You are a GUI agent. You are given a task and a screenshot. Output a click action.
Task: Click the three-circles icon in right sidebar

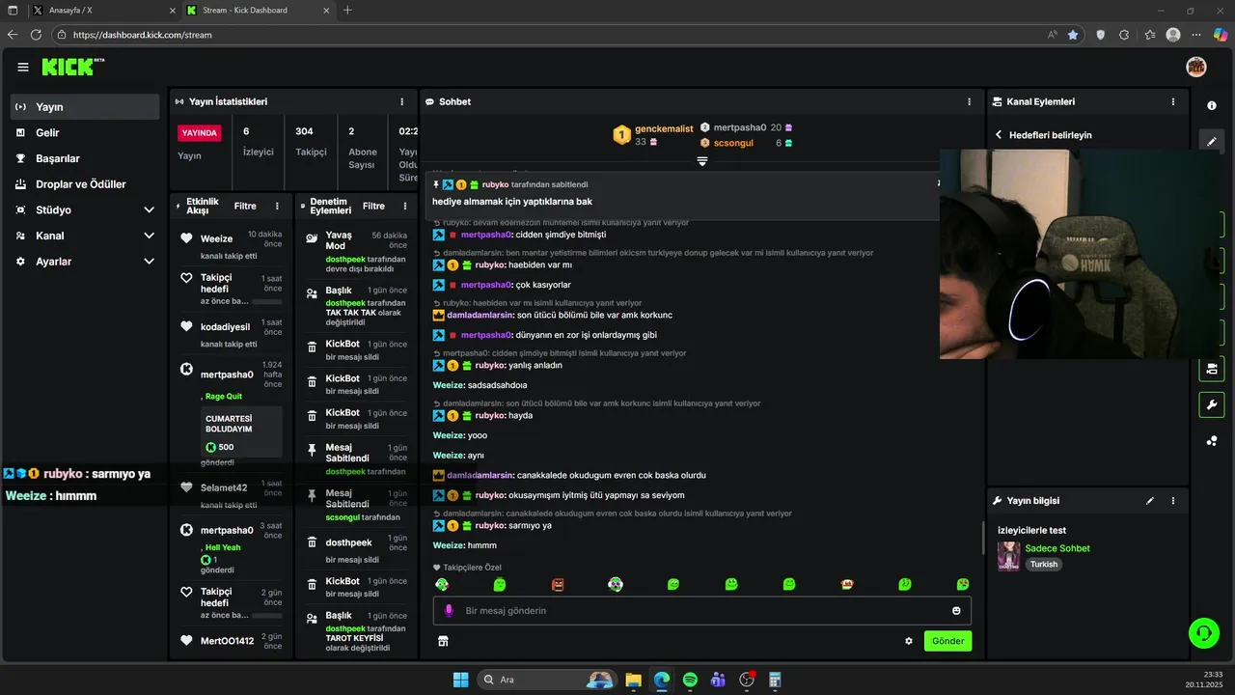click(x=1212, y=441)
